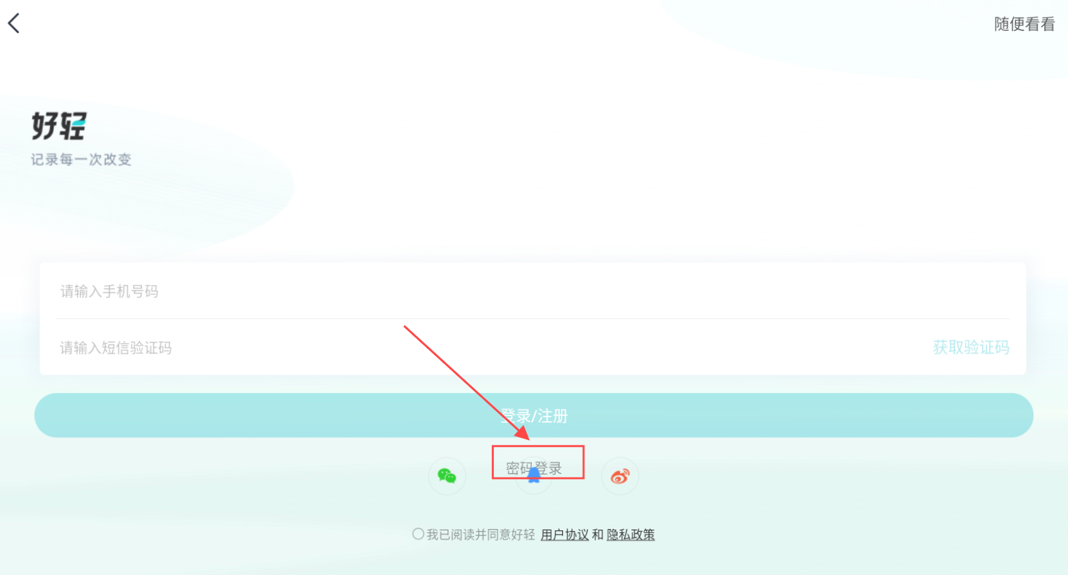Sign in with the green WeChat icon
The image size is (1068, 575).
(447, 476)
